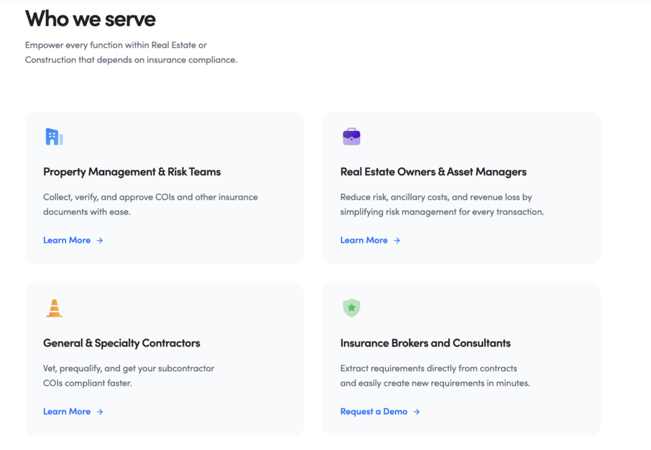The width and height of the screenshot is (651, 450).
Task: Click arrow next to Request a Demo
Action: [416, 412]
